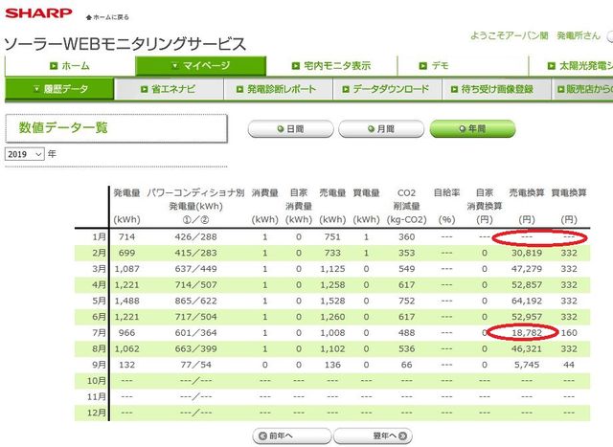Click the 7月 売電換算 value 18,782
The width and height of the screenshot is (613, 447).
point(527,333)
